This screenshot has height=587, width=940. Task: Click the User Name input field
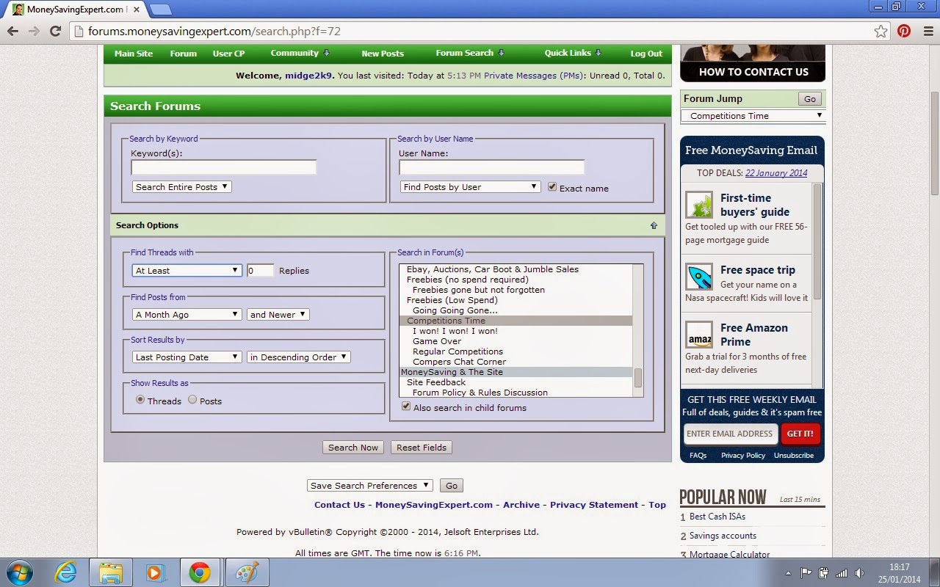pos(492,167)
